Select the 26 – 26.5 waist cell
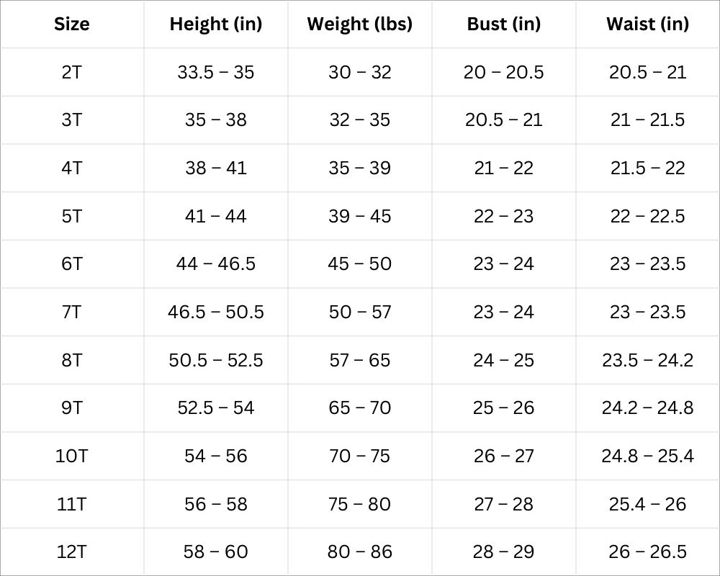Image resolution: width=720 pixels, height=576 pixels. (647, 552)
